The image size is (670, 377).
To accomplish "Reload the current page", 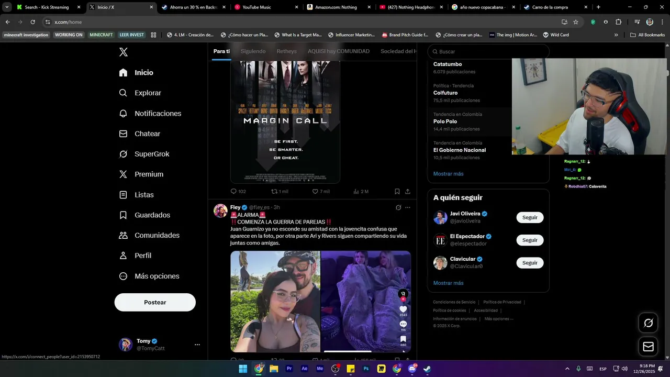I will 32,22.
